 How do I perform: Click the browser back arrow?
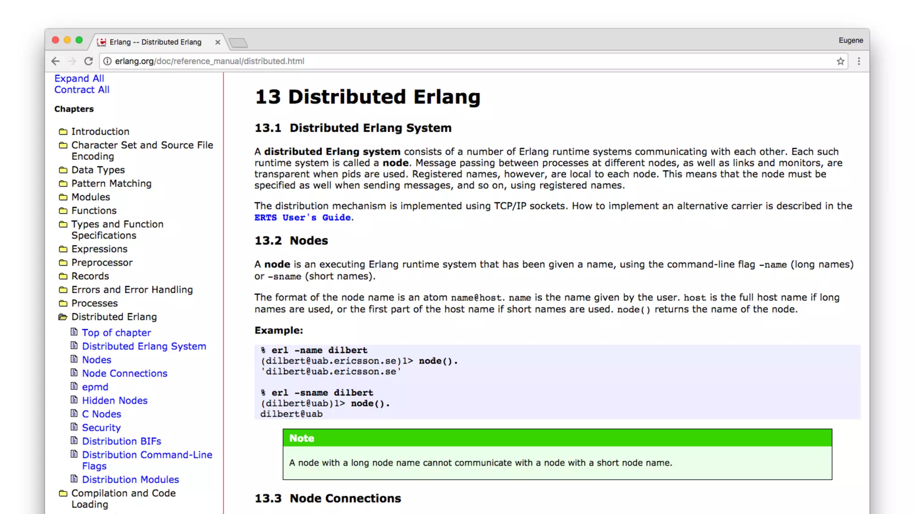[x=55, y=61]
